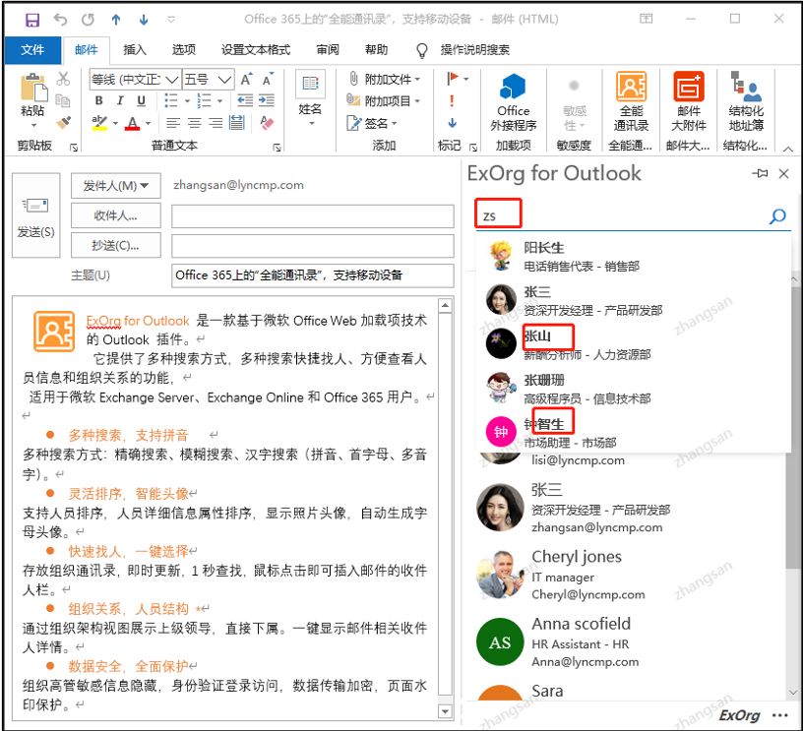
Task: Toggle italic formatting
Action: (x=120, y=100)
